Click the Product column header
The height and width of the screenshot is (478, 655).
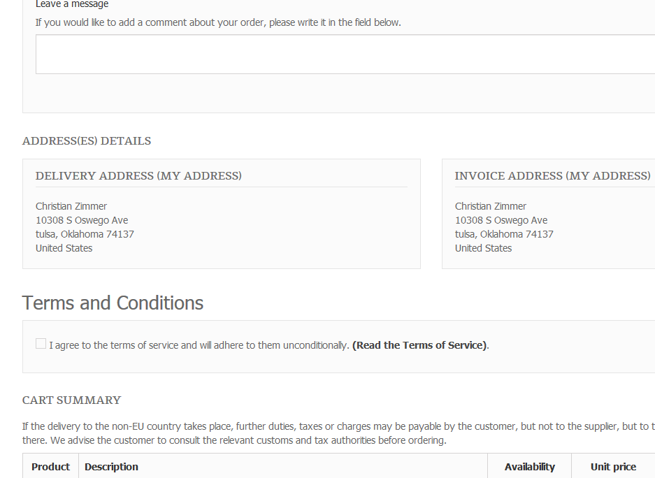pos(51,467)
